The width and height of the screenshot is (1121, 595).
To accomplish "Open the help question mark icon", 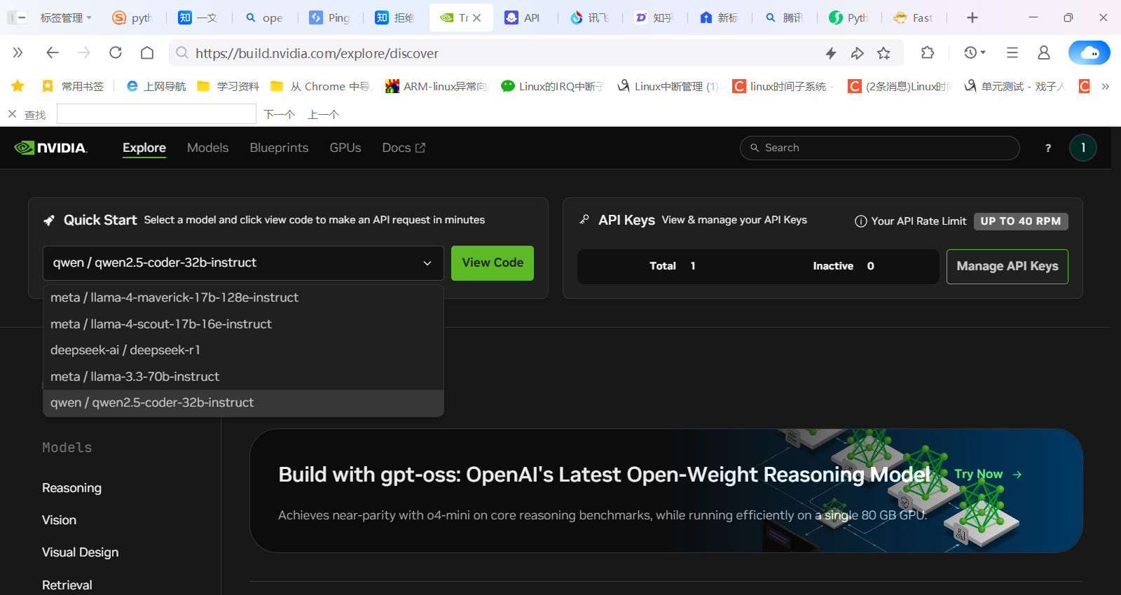I will pos(1048,148).
